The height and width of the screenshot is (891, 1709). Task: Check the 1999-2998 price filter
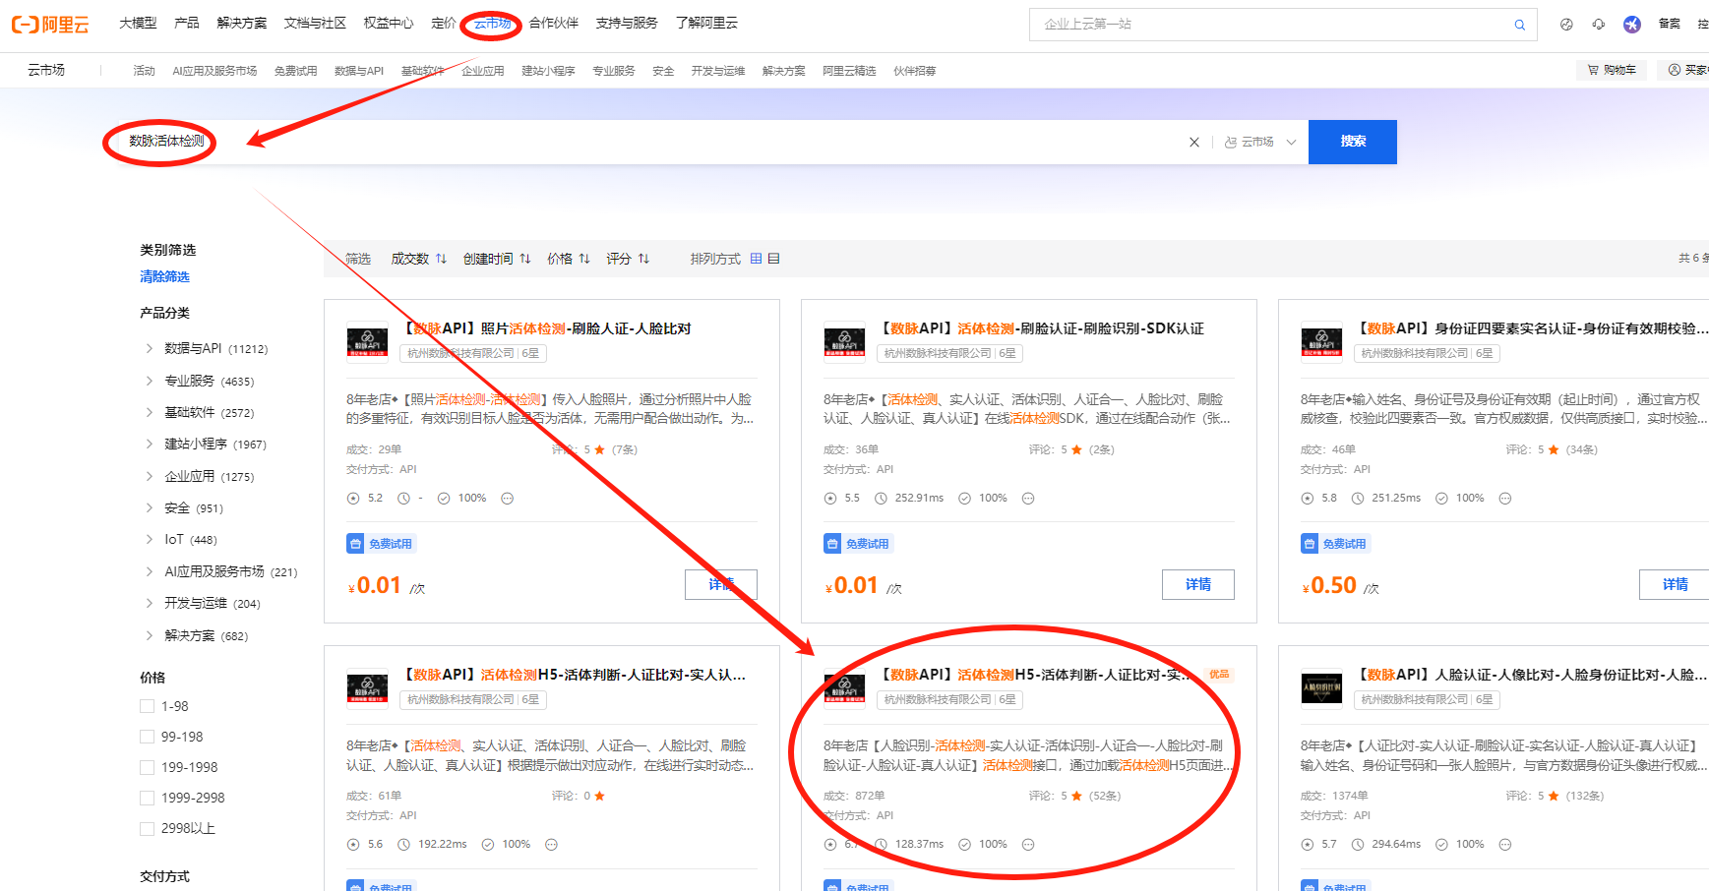(x=148, y=798)
